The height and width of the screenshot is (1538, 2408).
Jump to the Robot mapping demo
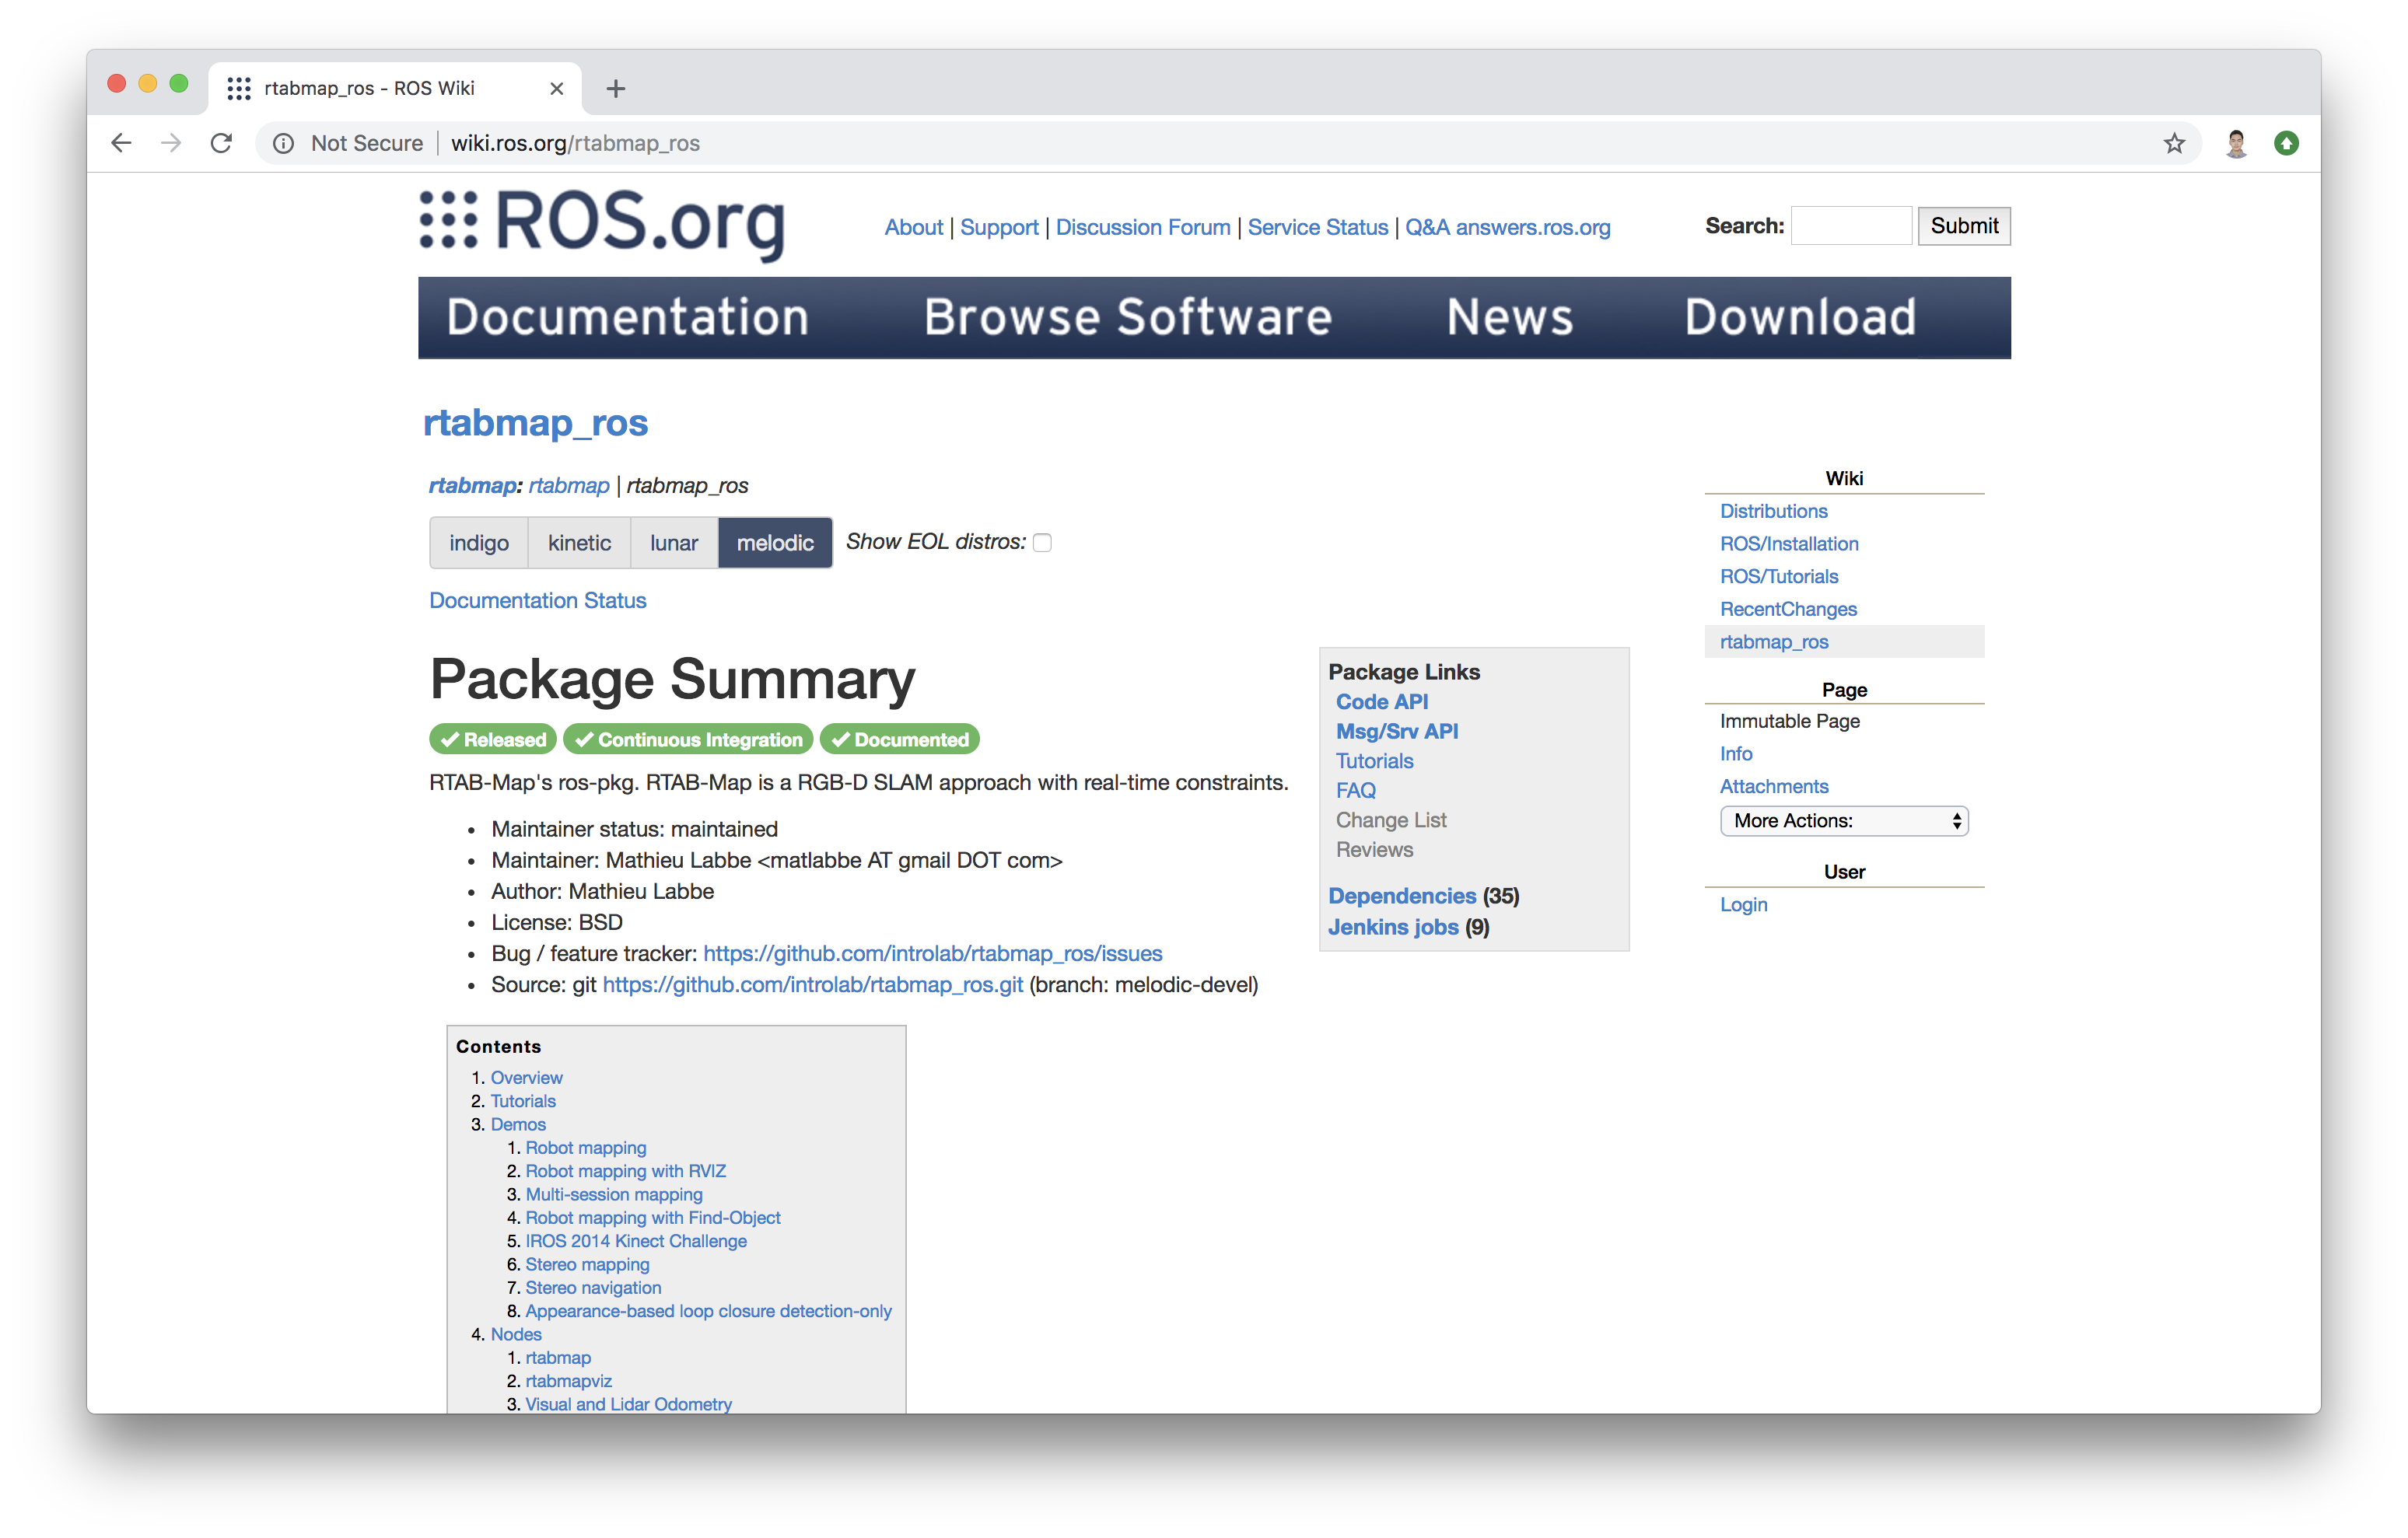pos(586,1147)
